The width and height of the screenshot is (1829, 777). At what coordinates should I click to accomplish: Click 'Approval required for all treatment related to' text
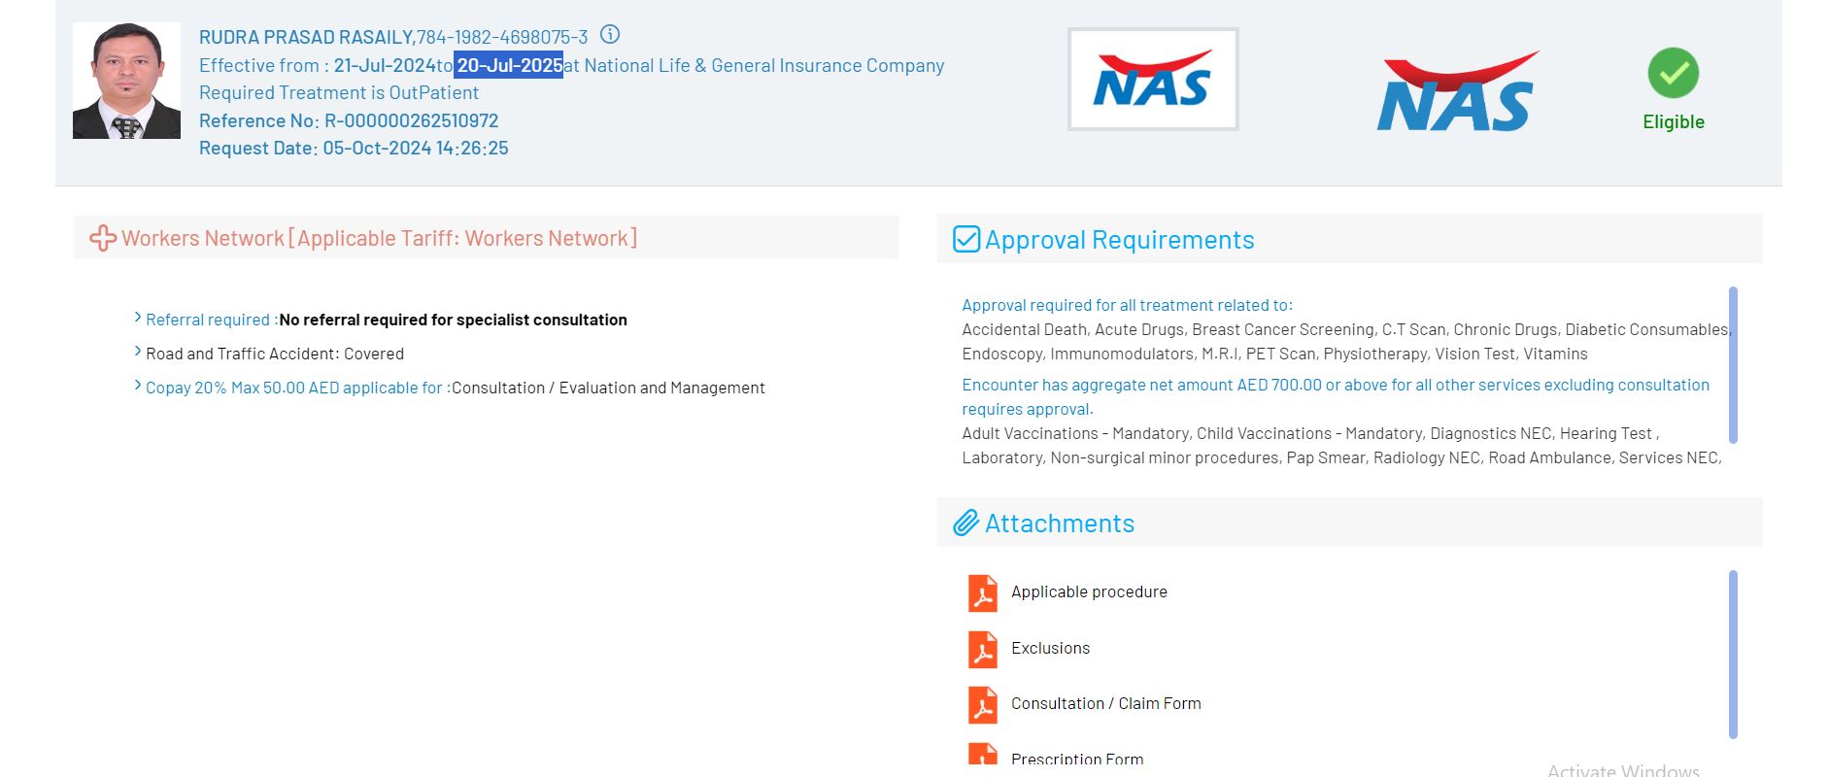coord(1128,305)
